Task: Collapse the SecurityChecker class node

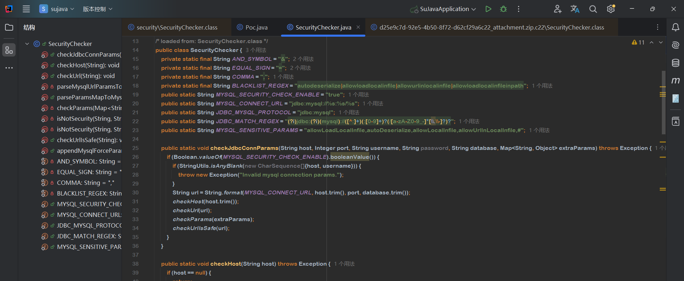Action: point(27,44)
